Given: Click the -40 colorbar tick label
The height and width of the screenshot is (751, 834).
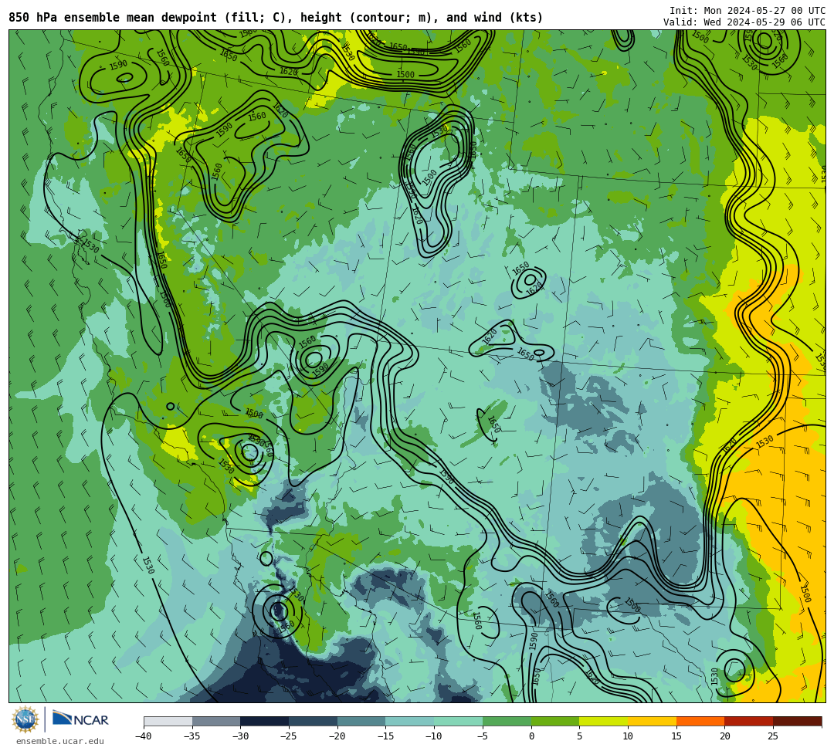Looking at the screenshot, I should point(144,736).
